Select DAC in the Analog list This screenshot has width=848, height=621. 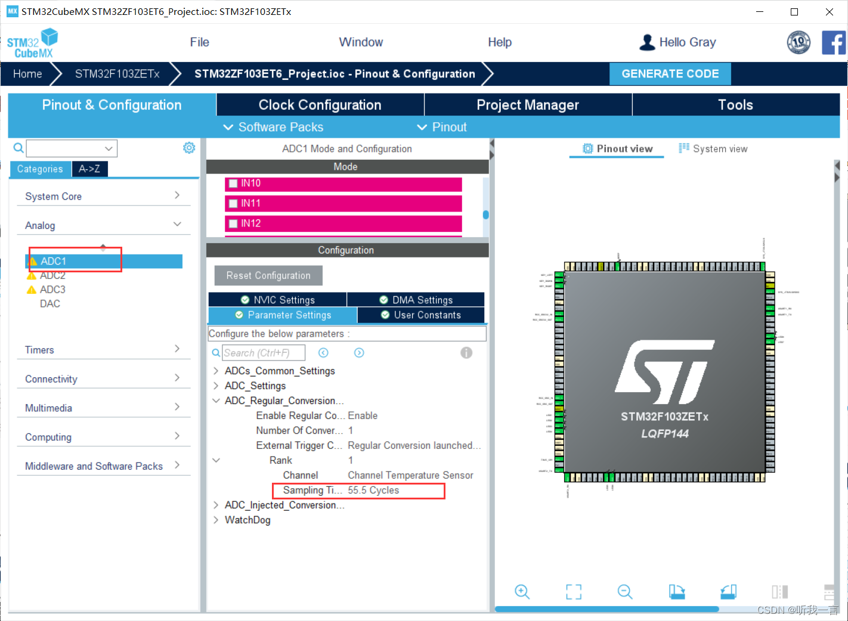pos(50,304)
